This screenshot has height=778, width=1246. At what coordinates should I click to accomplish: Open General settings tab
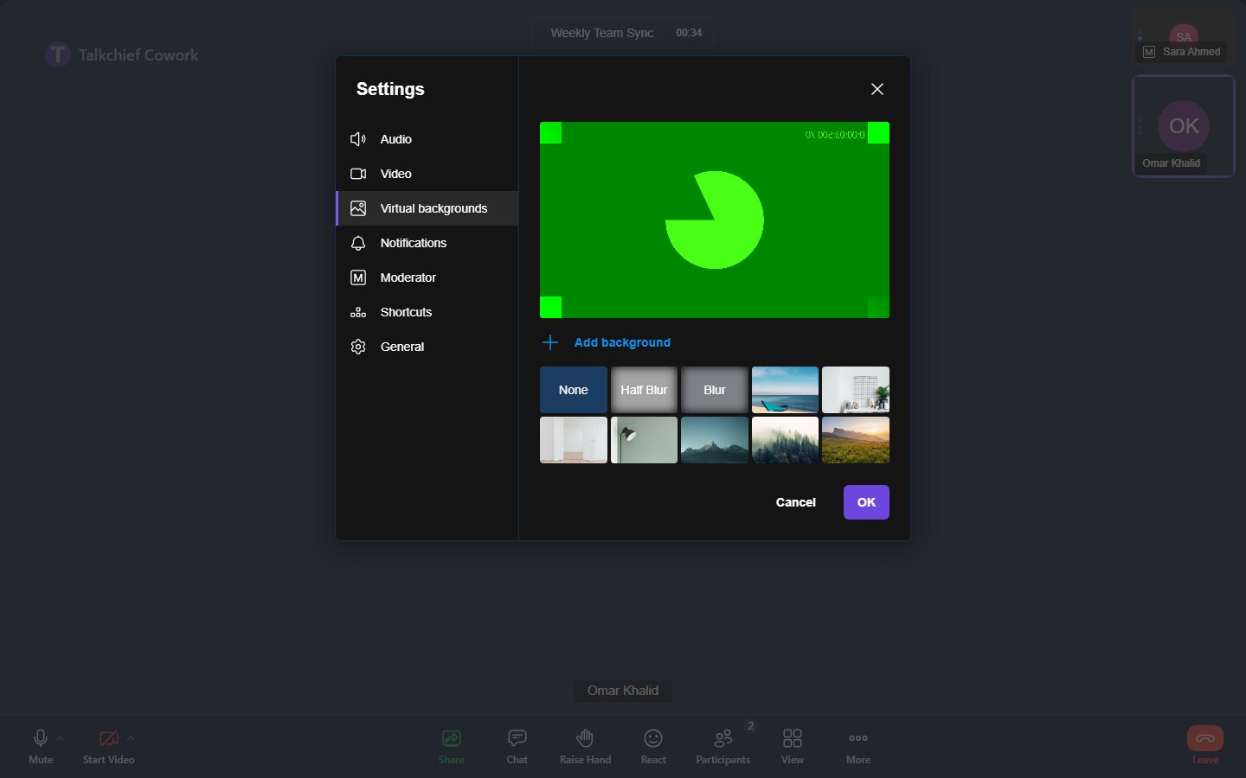point(427,347)
